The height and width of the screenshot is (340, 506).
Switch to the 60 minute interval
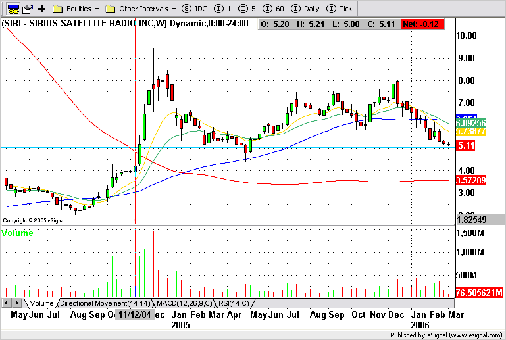[273, 9]
